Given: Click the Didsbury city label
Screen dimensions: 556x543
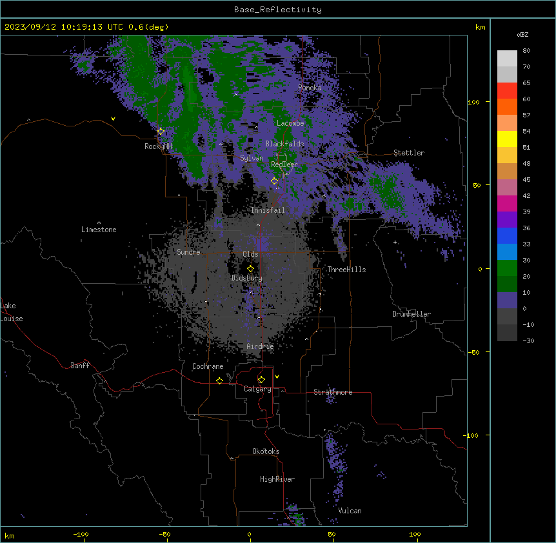Looking at the screenshot, I should pos(247,278).
